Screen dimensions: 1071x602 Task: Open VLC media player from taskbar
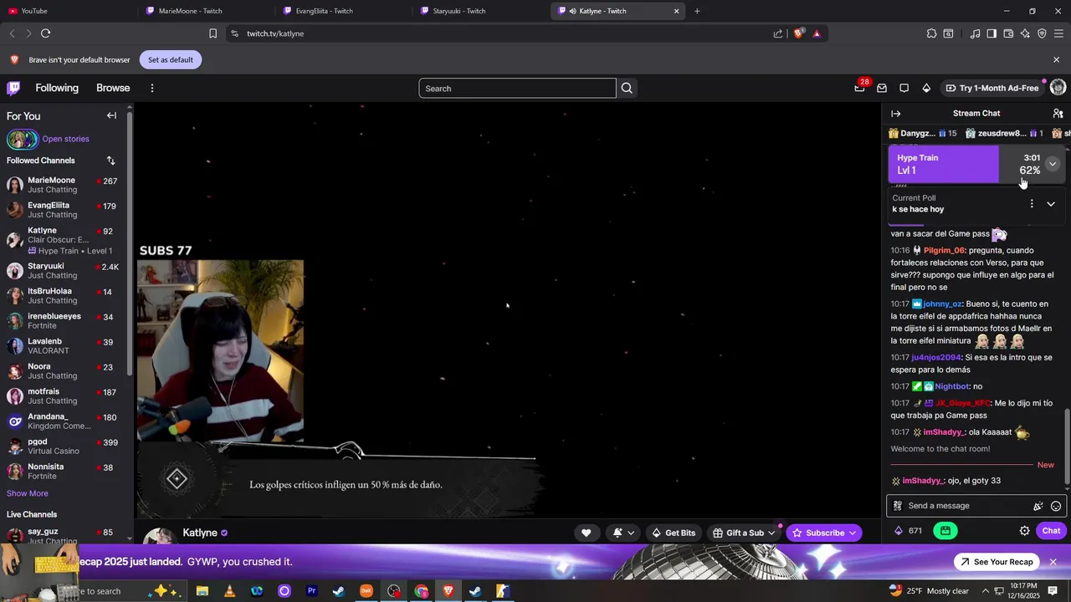[x=229, y=591]
